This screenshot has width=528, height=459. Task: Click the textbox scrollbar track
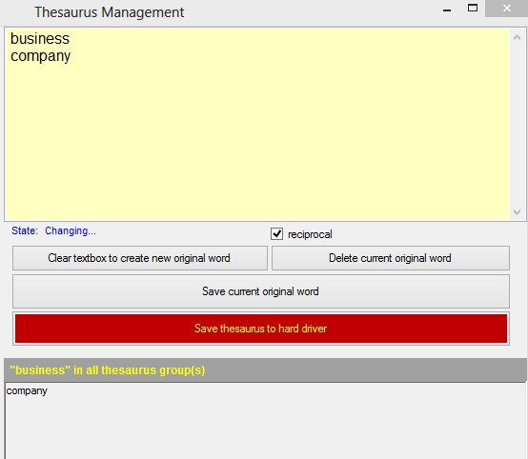(517, 125)
